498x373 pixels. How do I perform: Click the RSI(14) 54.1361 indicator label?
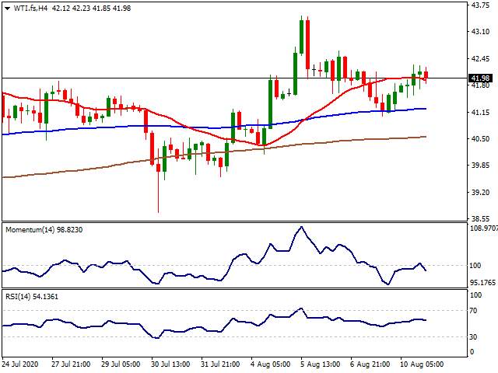tap(32, 297)
